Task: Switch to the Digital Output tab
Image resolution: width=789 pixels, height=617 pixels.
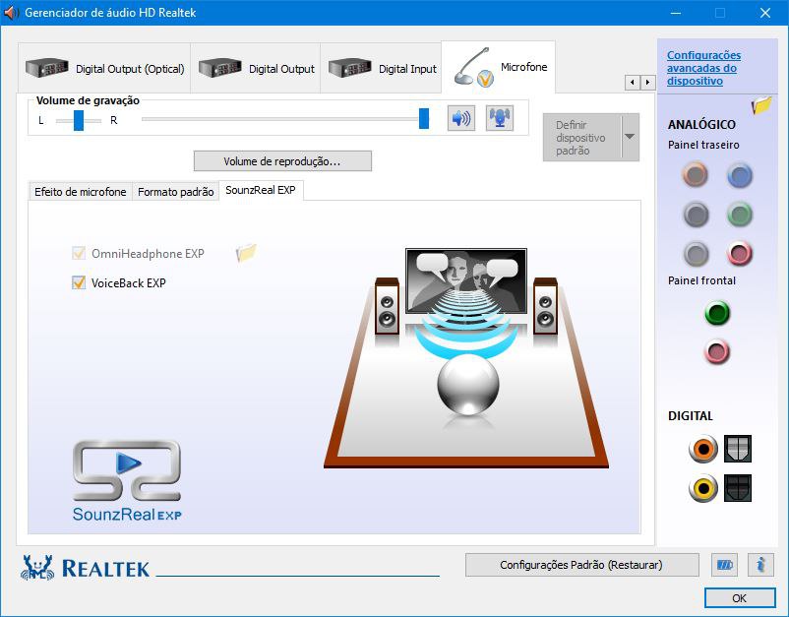Action: coord(256,68)
